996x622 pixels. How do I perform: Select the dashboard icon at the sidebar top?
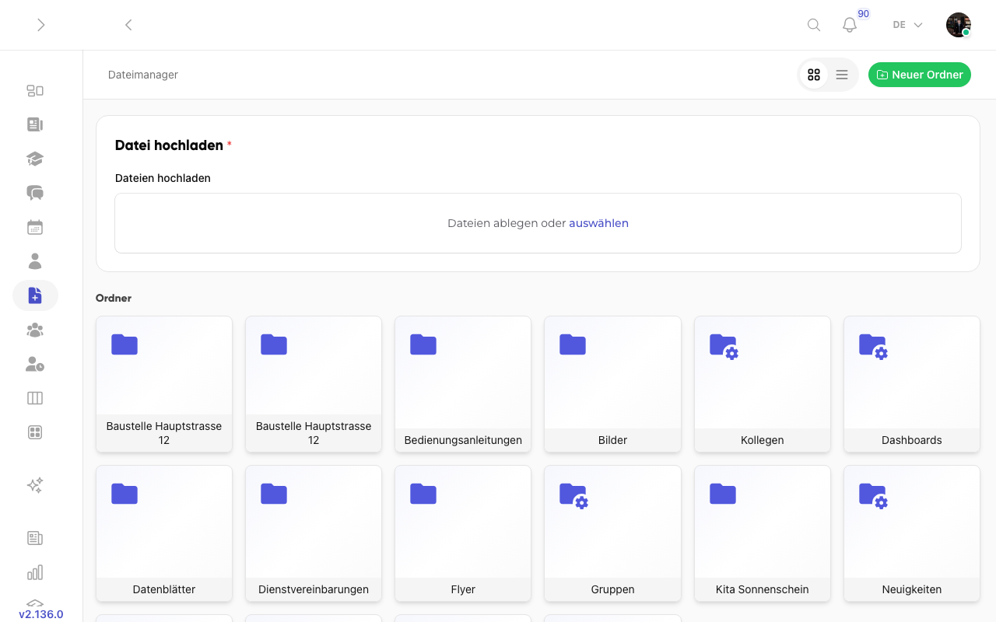pos(35,90)
